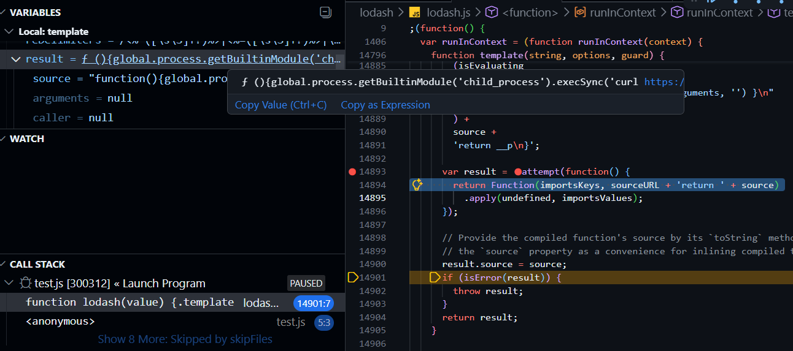Click Copy as Expression in hover popup
The width and height of the screenshot is (793, 351).
(385, 105)
